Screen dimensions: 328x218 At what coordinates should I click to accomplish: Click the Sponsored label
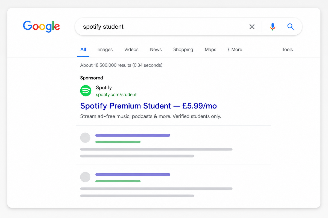92,78
